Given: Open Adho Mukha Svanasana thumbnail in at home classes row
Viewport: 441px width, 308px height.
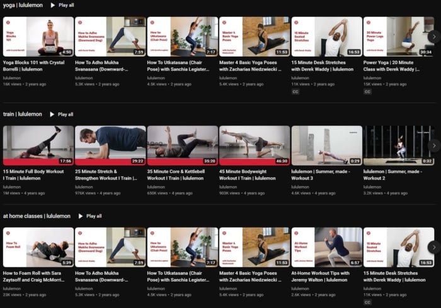Looking at the screenshot, I should [110, 247].
